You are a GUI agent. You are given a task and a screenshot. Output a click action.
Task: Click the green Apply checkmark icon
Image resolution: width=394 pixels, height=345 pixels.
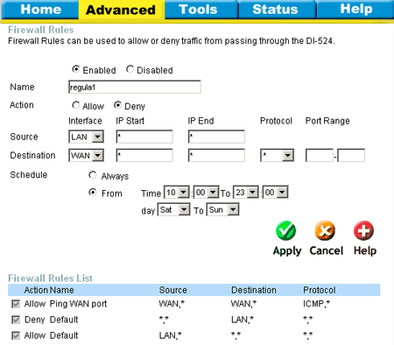point(285,230)
